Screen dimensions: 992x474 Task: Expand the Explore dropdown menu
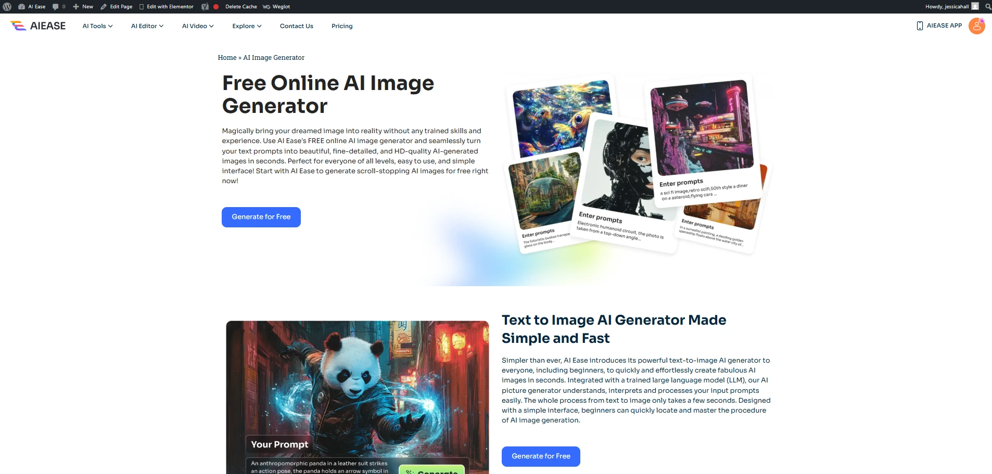pos(247,26)
